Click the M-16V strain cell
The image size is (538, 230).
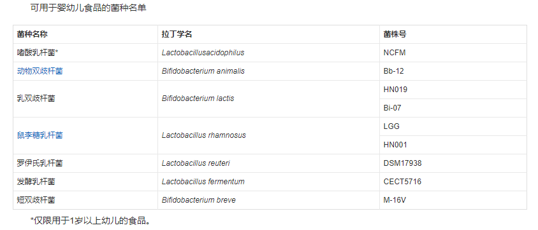coord(453,200)
